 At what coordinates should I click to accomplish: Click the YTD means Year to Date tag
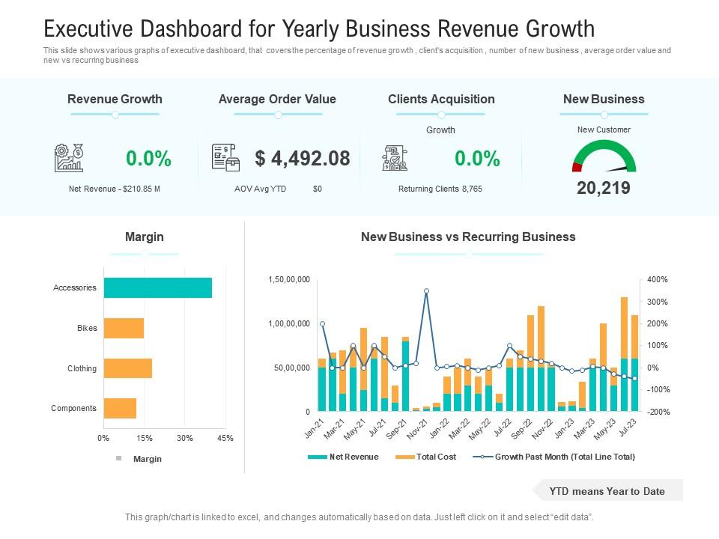coord(607,490)
